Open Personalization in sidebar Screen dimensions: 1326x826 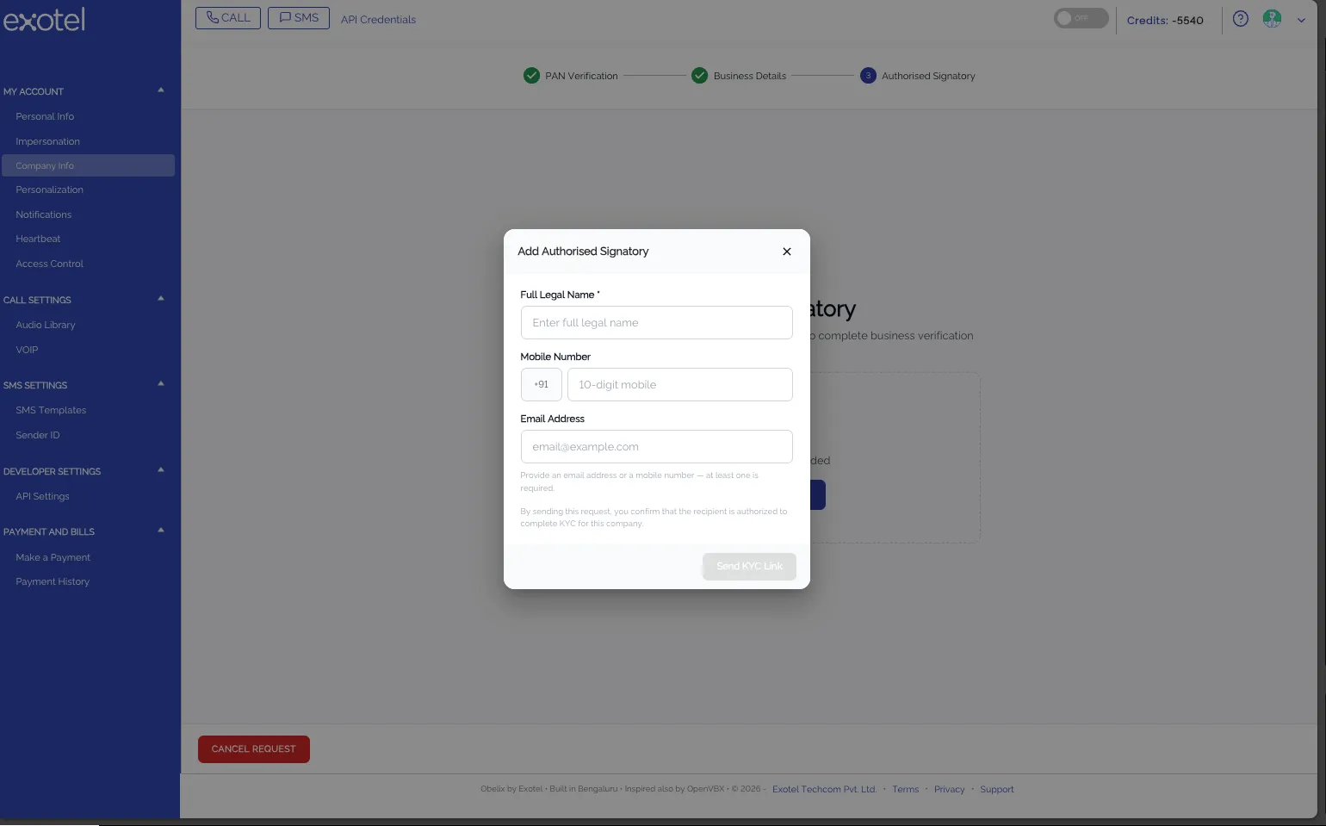pos(49,189)
